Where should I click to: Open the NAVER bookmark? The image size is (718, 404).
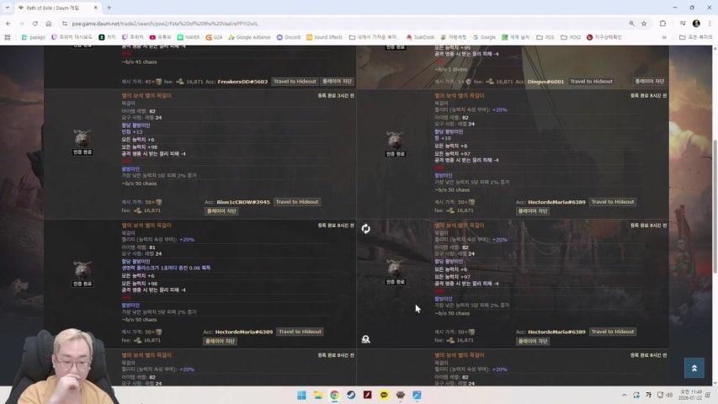coord(189,37)
